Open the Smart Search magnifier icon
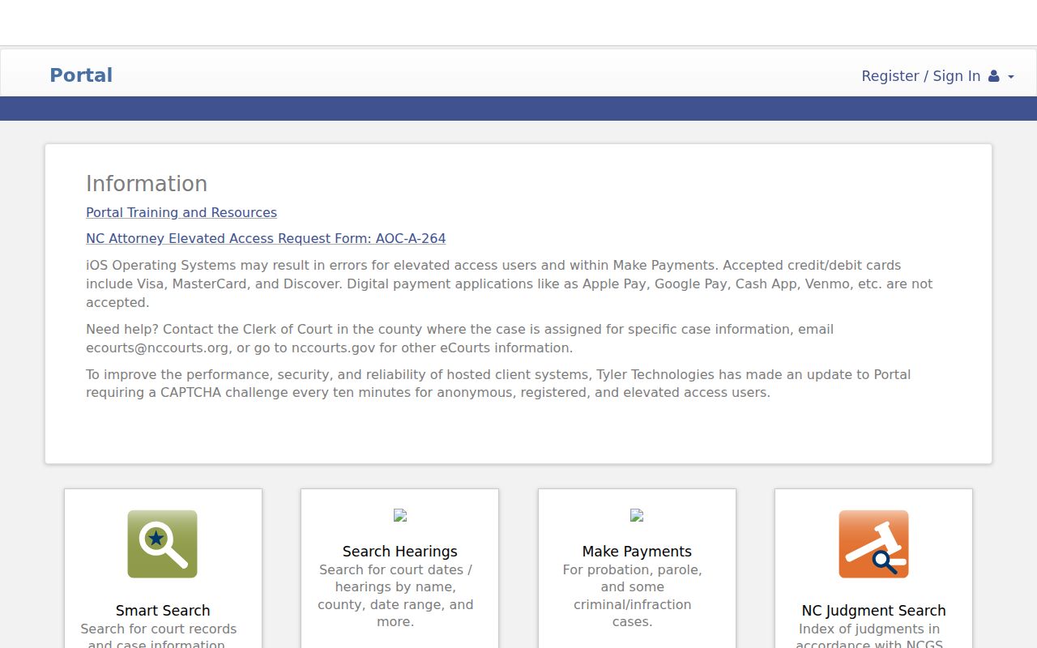This screenshot has width=1037, height=648. [162, 544]
